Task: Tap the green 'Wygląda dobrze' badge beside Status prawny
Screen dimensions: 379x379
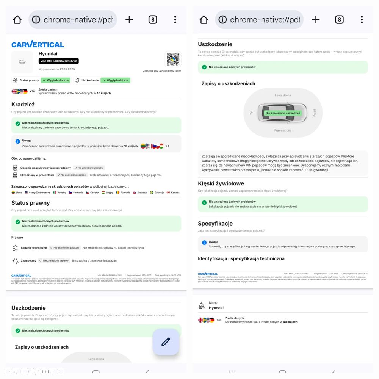Action: coord(56,80)
